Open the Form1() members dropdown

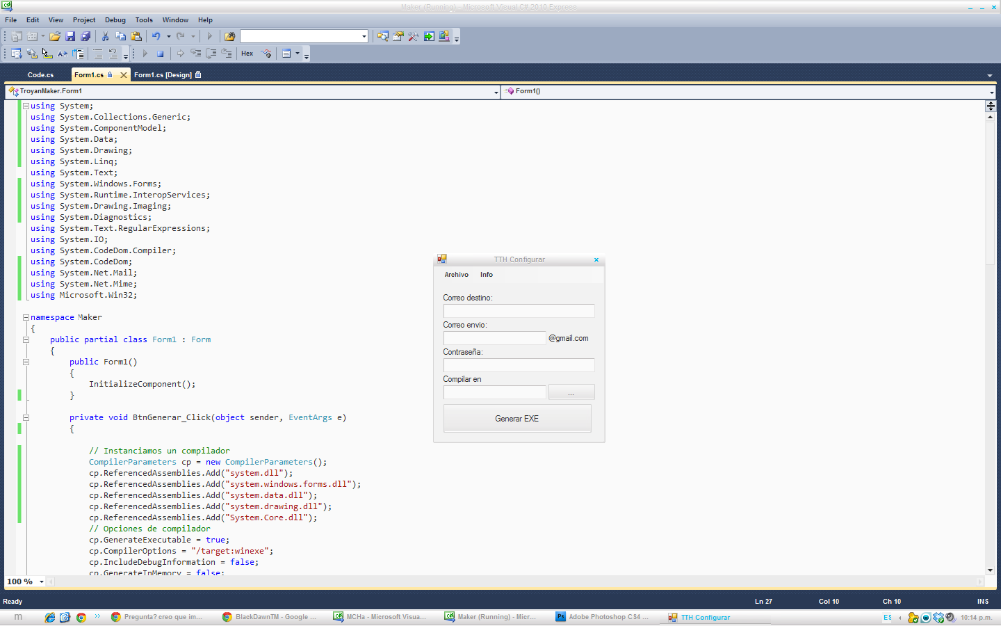[x=992, y=92]
